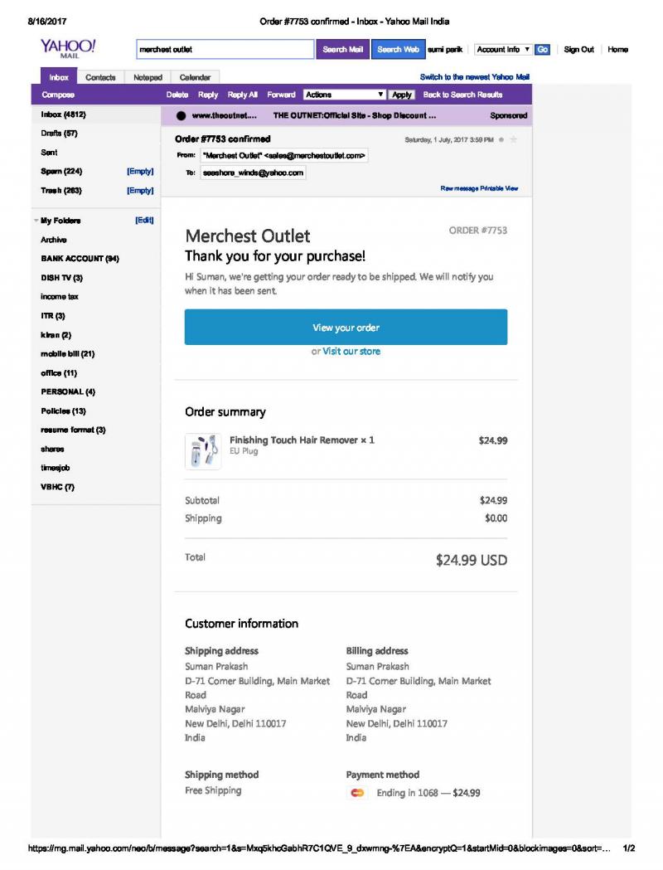Image resolution: width=663 pixels, height=870 pixels.
Task: Click the Compose button
Action: 58,95
